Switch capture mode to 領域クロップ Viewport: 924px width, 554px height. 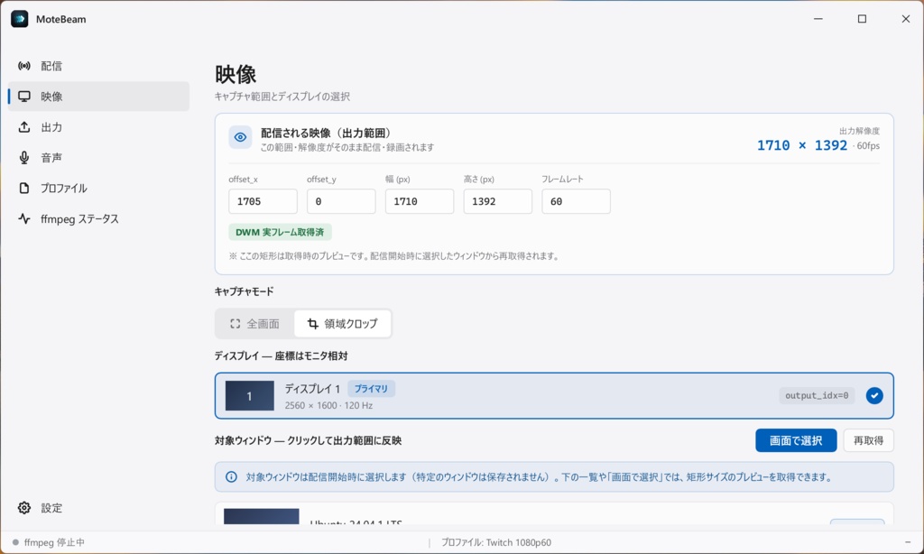tap(342, 324)
